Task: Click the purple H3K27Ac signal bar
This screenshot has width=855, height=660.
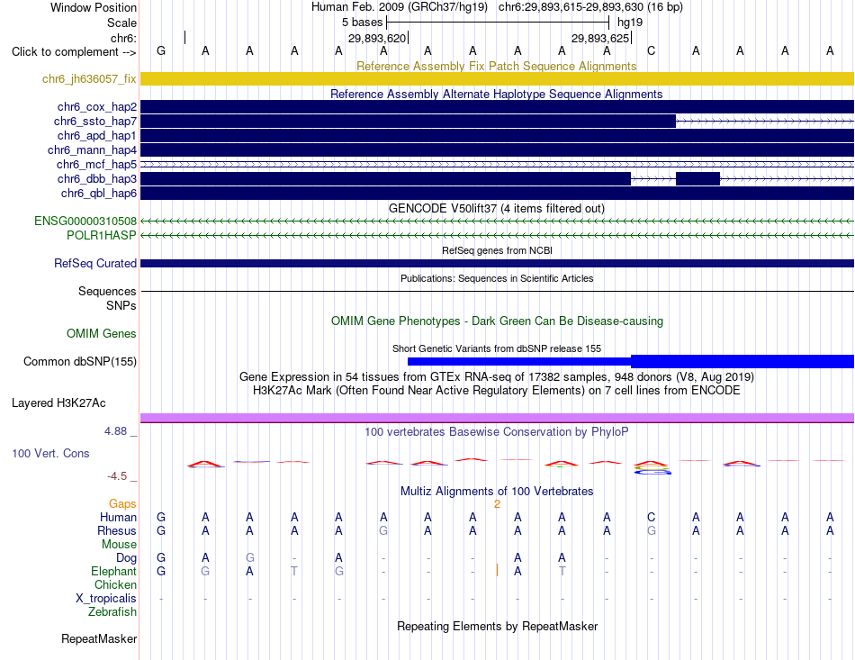Action: point(498,418)
